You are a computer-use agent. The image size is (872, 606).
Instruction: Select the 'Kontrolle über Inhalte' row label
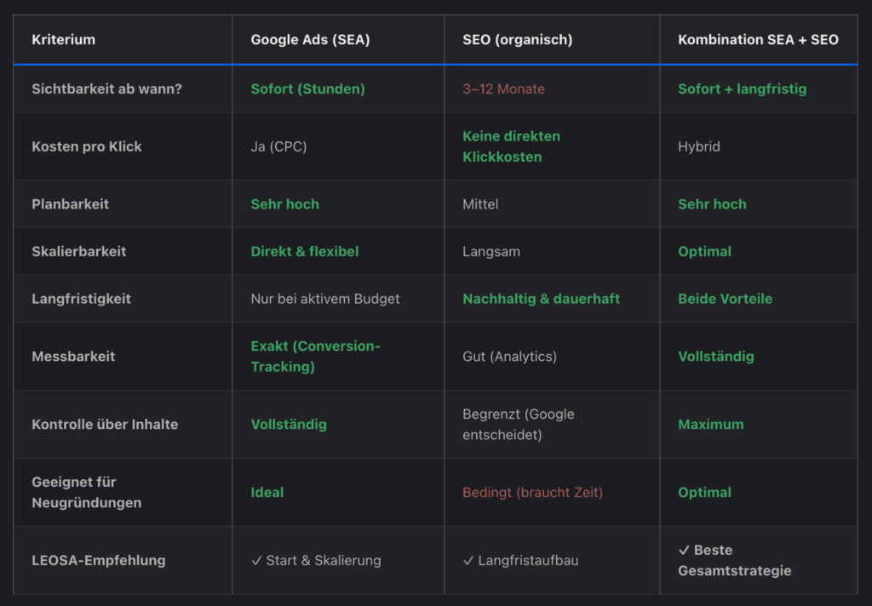click(x=105, y=425)
